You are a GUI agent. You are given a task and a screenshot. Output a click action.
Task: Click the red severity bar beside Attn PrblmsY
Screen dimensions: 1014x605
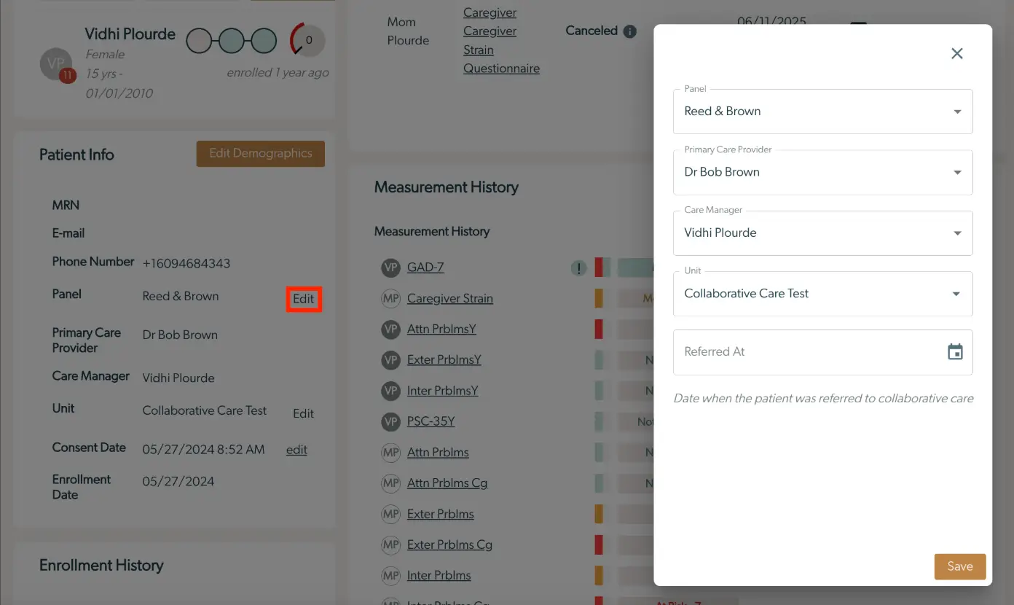(600, 329)
